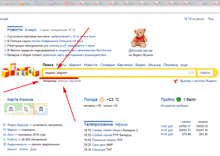
Task: Open the Детские песни link
Action: (x=140, y=51)
